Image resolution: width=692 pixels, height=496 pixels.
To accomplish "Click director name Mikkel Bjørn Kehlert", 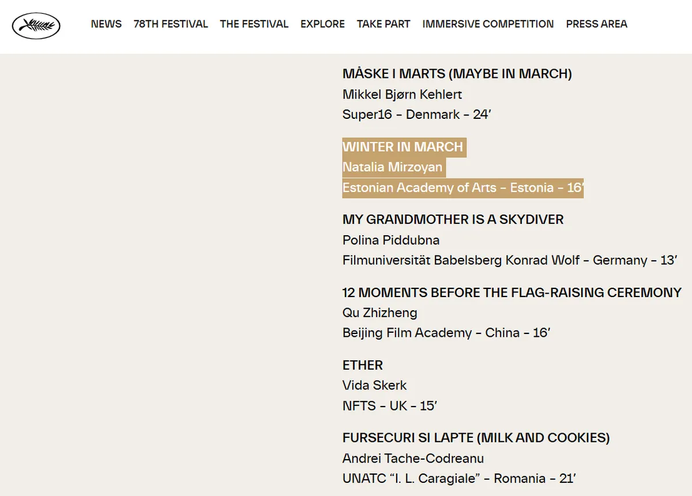I will (402, 94).
